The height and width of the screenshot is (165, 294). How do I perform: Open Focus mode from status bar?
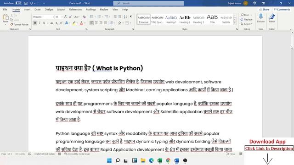tap(231, 154)
